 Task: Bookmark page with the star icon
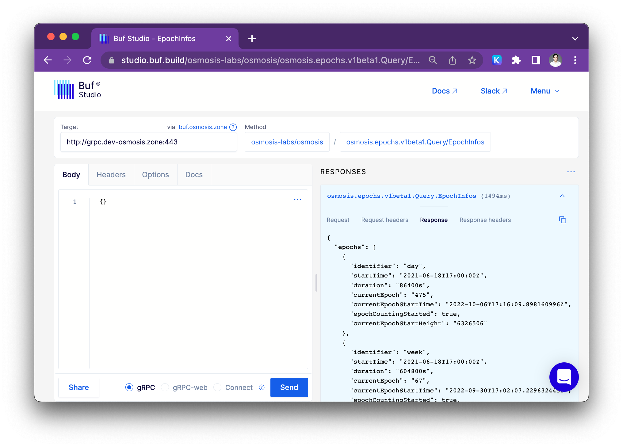(x=472, y=60)
